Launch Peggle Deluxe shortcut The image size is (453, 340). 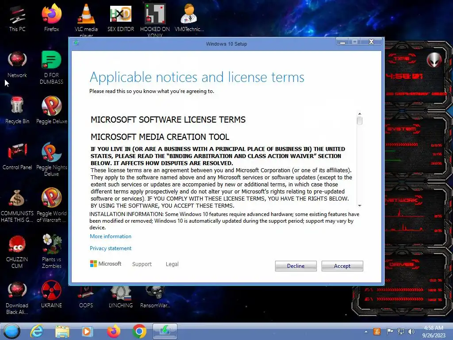click(51, 110)
